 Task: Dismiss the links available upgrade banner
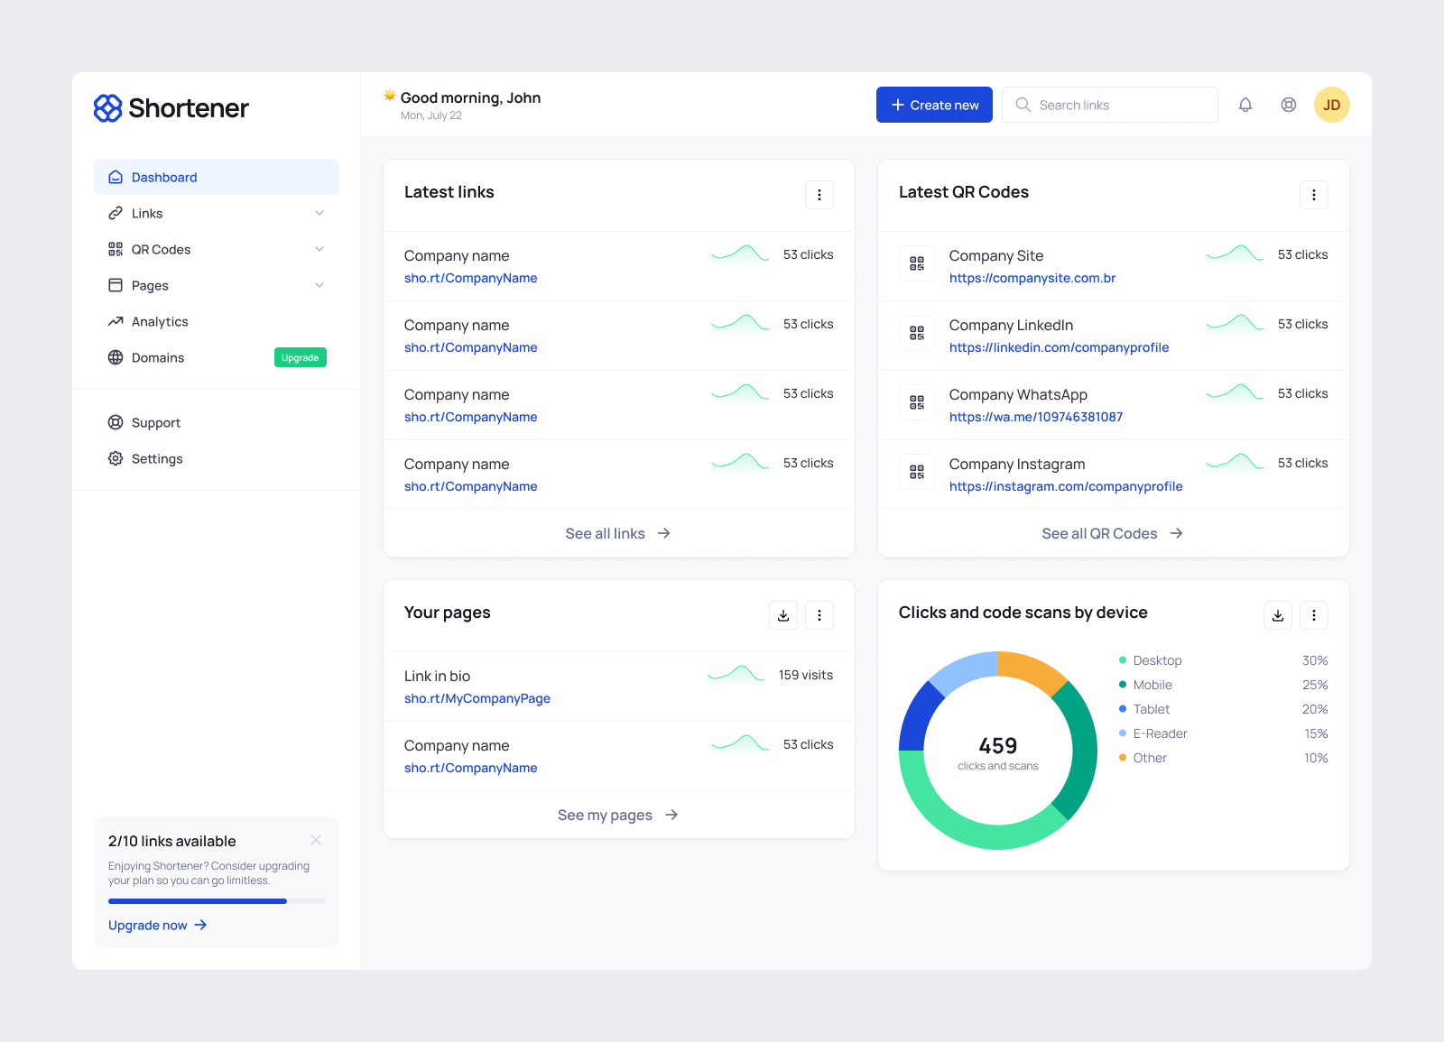[316, 840]
